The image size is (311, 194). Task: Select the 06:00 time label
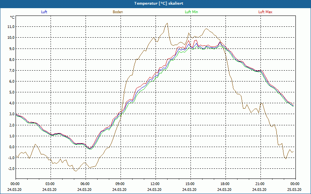(84, 184)
